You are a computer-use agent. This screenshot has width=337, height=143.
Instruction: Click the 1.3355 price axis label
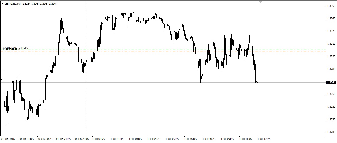(331, 6)
